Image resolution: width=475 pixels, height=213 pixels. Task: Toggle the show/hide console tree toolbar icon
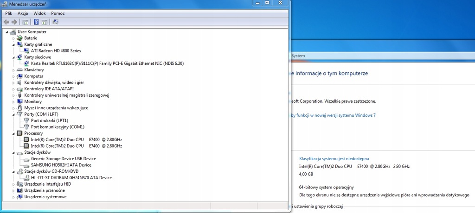pyautogui.click(x=26, y=22)
